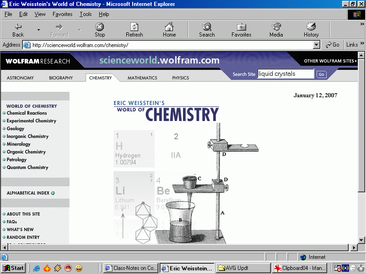This screenshot has height=274, width=366.
Task: Open the Favorites toolbar button
Action: tap(242, 30)
